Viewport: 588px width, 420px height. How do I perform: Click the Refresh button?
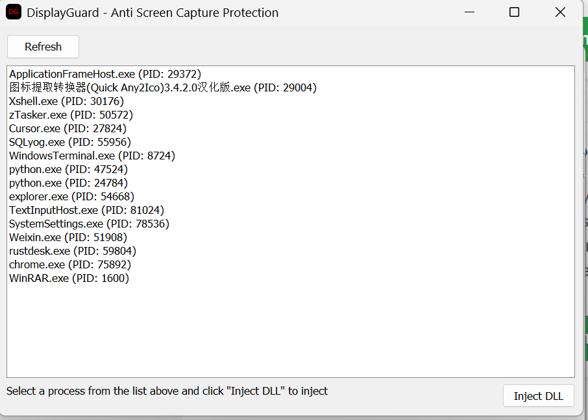tap(43, 47)
